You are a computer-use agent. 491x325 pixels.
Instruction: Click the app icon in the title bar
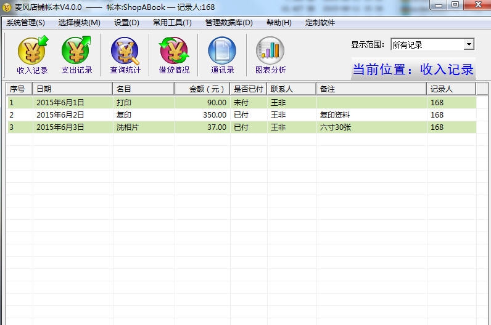(x=6, y=7)
